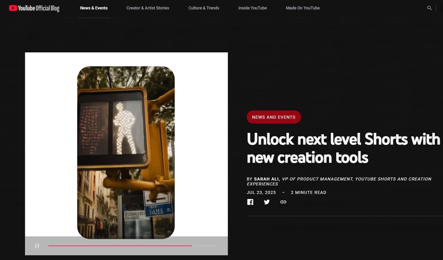Go to Creator & Artist Stories
This screenshot has height=260, width=443.
pos(148,8)
